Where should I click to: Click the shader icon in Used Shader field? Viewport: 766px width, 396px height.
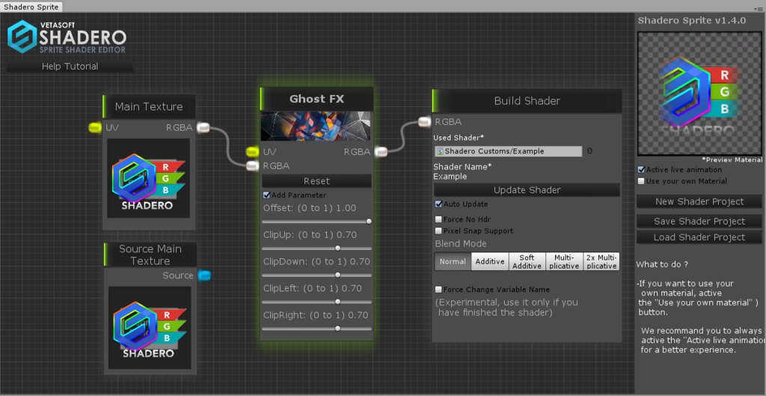[x=440, y=151]
